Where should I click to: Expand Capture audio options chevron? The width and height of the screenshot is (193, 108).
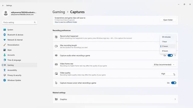[175, 55]
